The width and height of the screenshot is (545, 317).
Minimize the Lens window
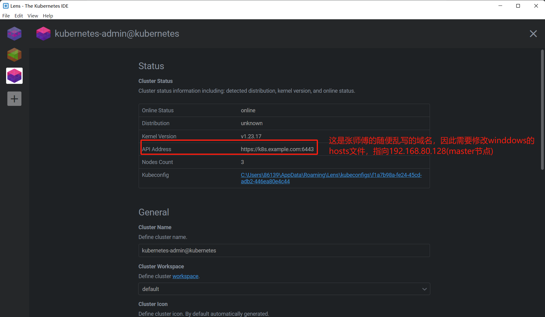(x=500, y=6)
